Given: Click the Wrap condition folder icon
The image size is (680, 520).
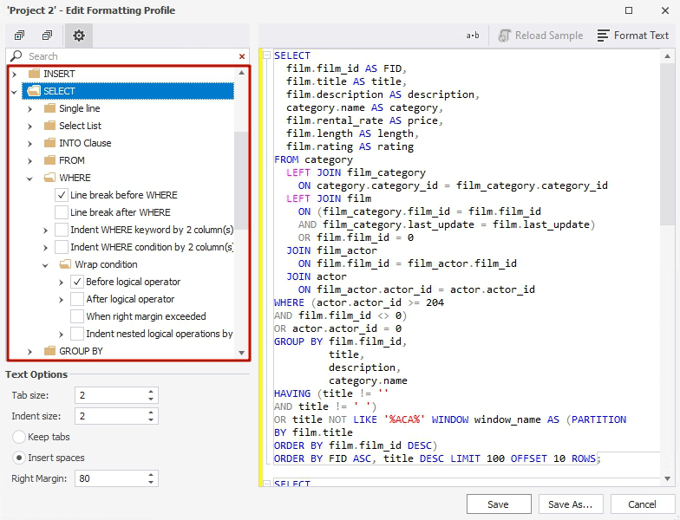Looking at the screenshot, I should coord(66,264).
